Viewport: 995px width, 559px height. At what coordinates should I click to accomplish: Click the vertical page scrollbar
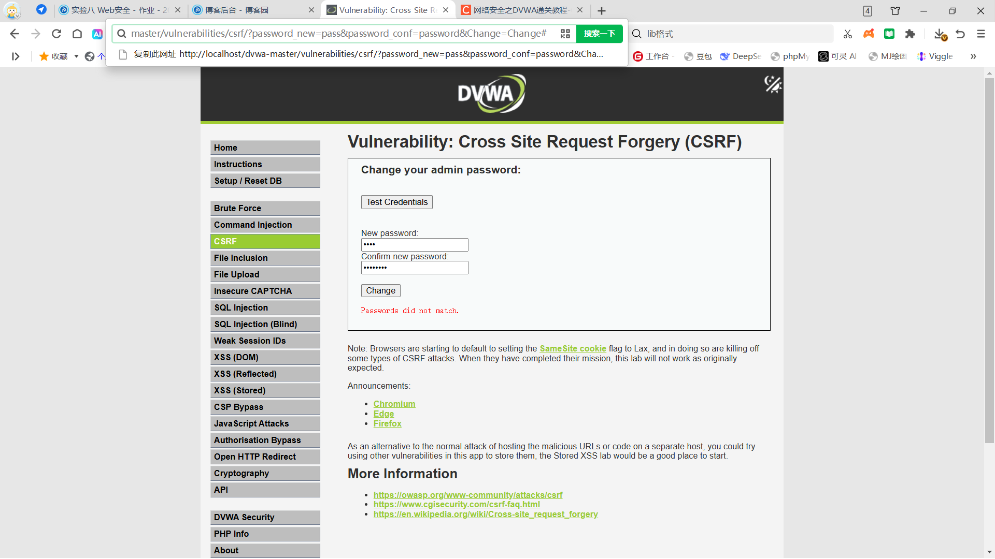(989, 259)
